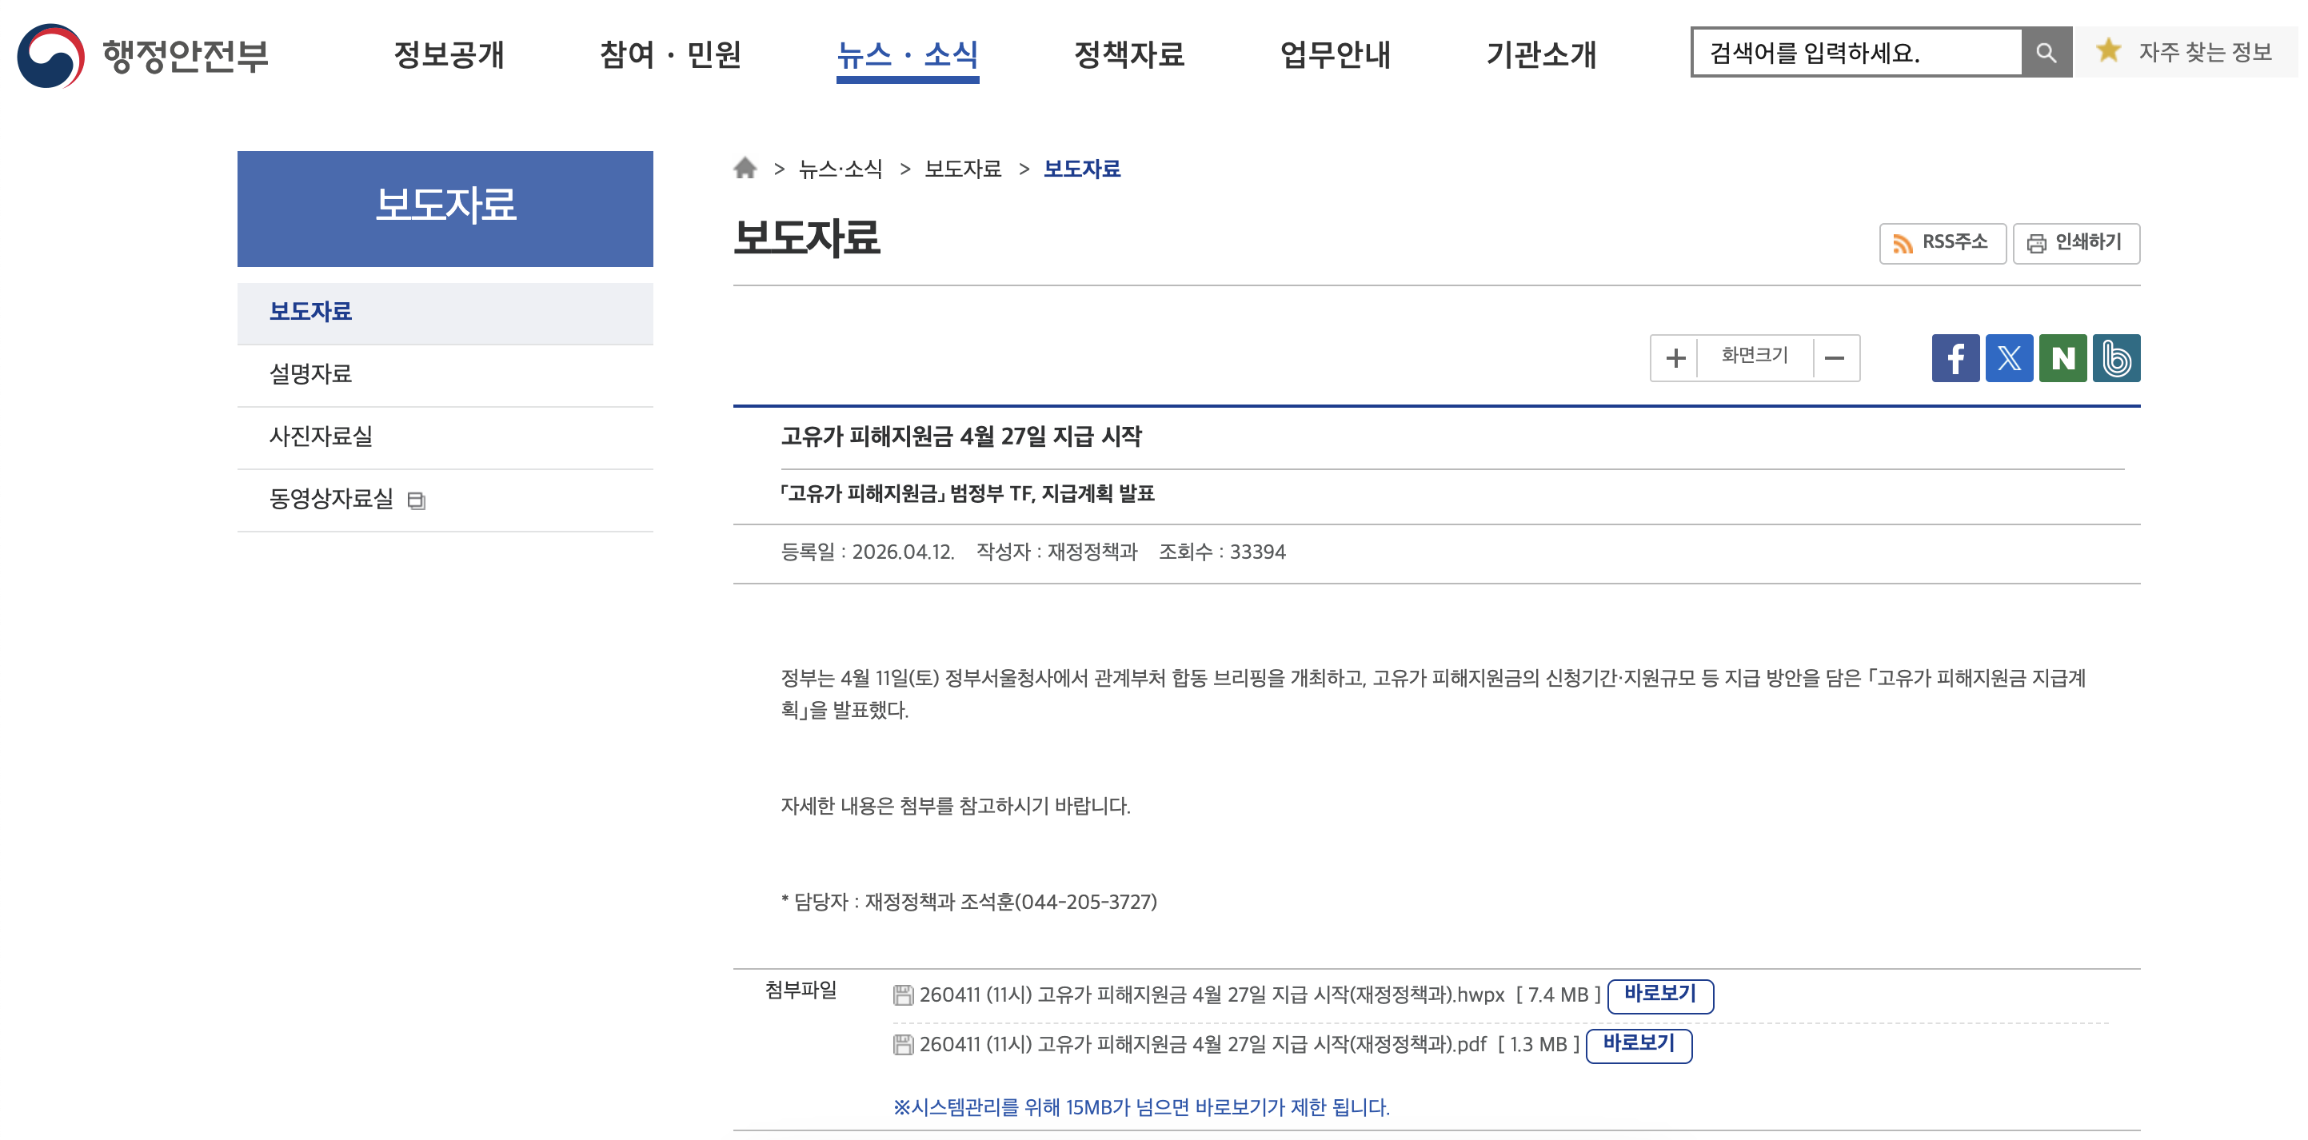
Task: Click the pdf attachment file icon
Action: [903, 1044]
